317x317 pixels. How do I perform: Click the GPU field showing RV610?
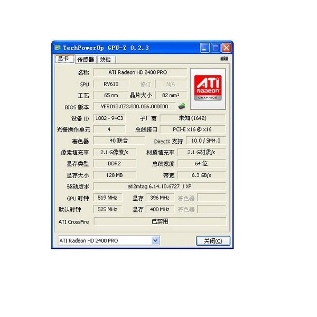[111, 84]
